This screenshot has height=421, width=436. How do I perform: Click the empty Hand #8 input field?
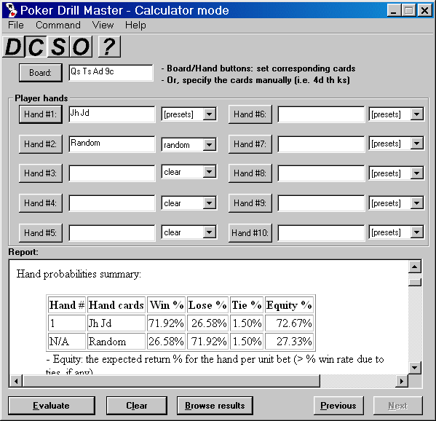[x=321, y=173]
